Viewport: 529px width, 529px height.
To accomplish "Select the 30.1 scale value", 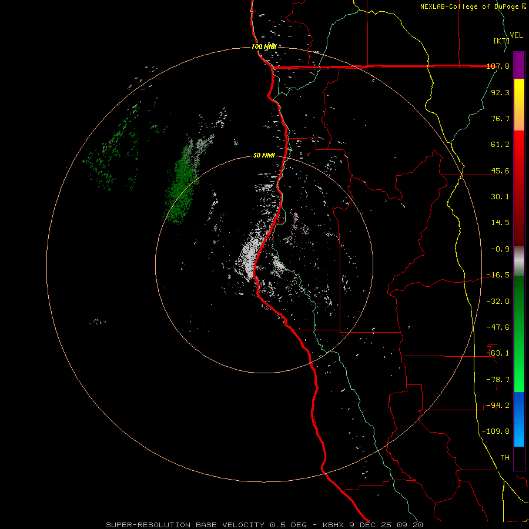I will [500, 197].
